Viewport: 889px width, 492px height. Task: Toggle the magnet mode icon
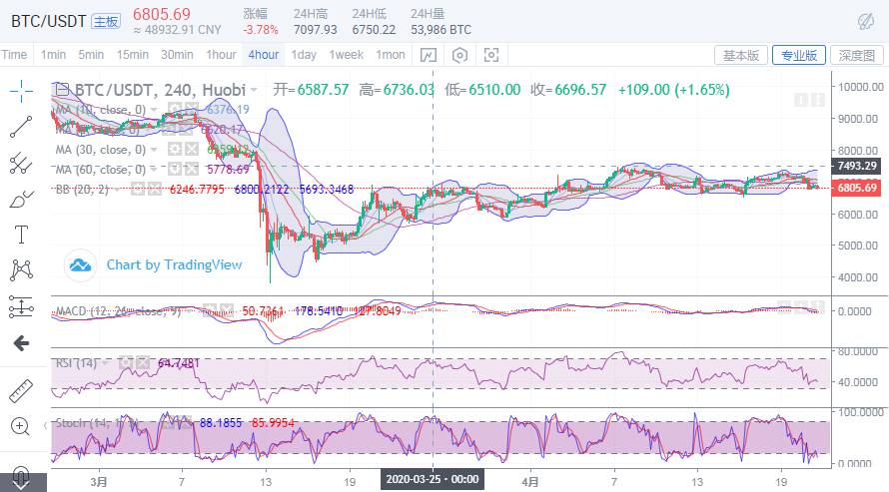[x=20, y=477]
